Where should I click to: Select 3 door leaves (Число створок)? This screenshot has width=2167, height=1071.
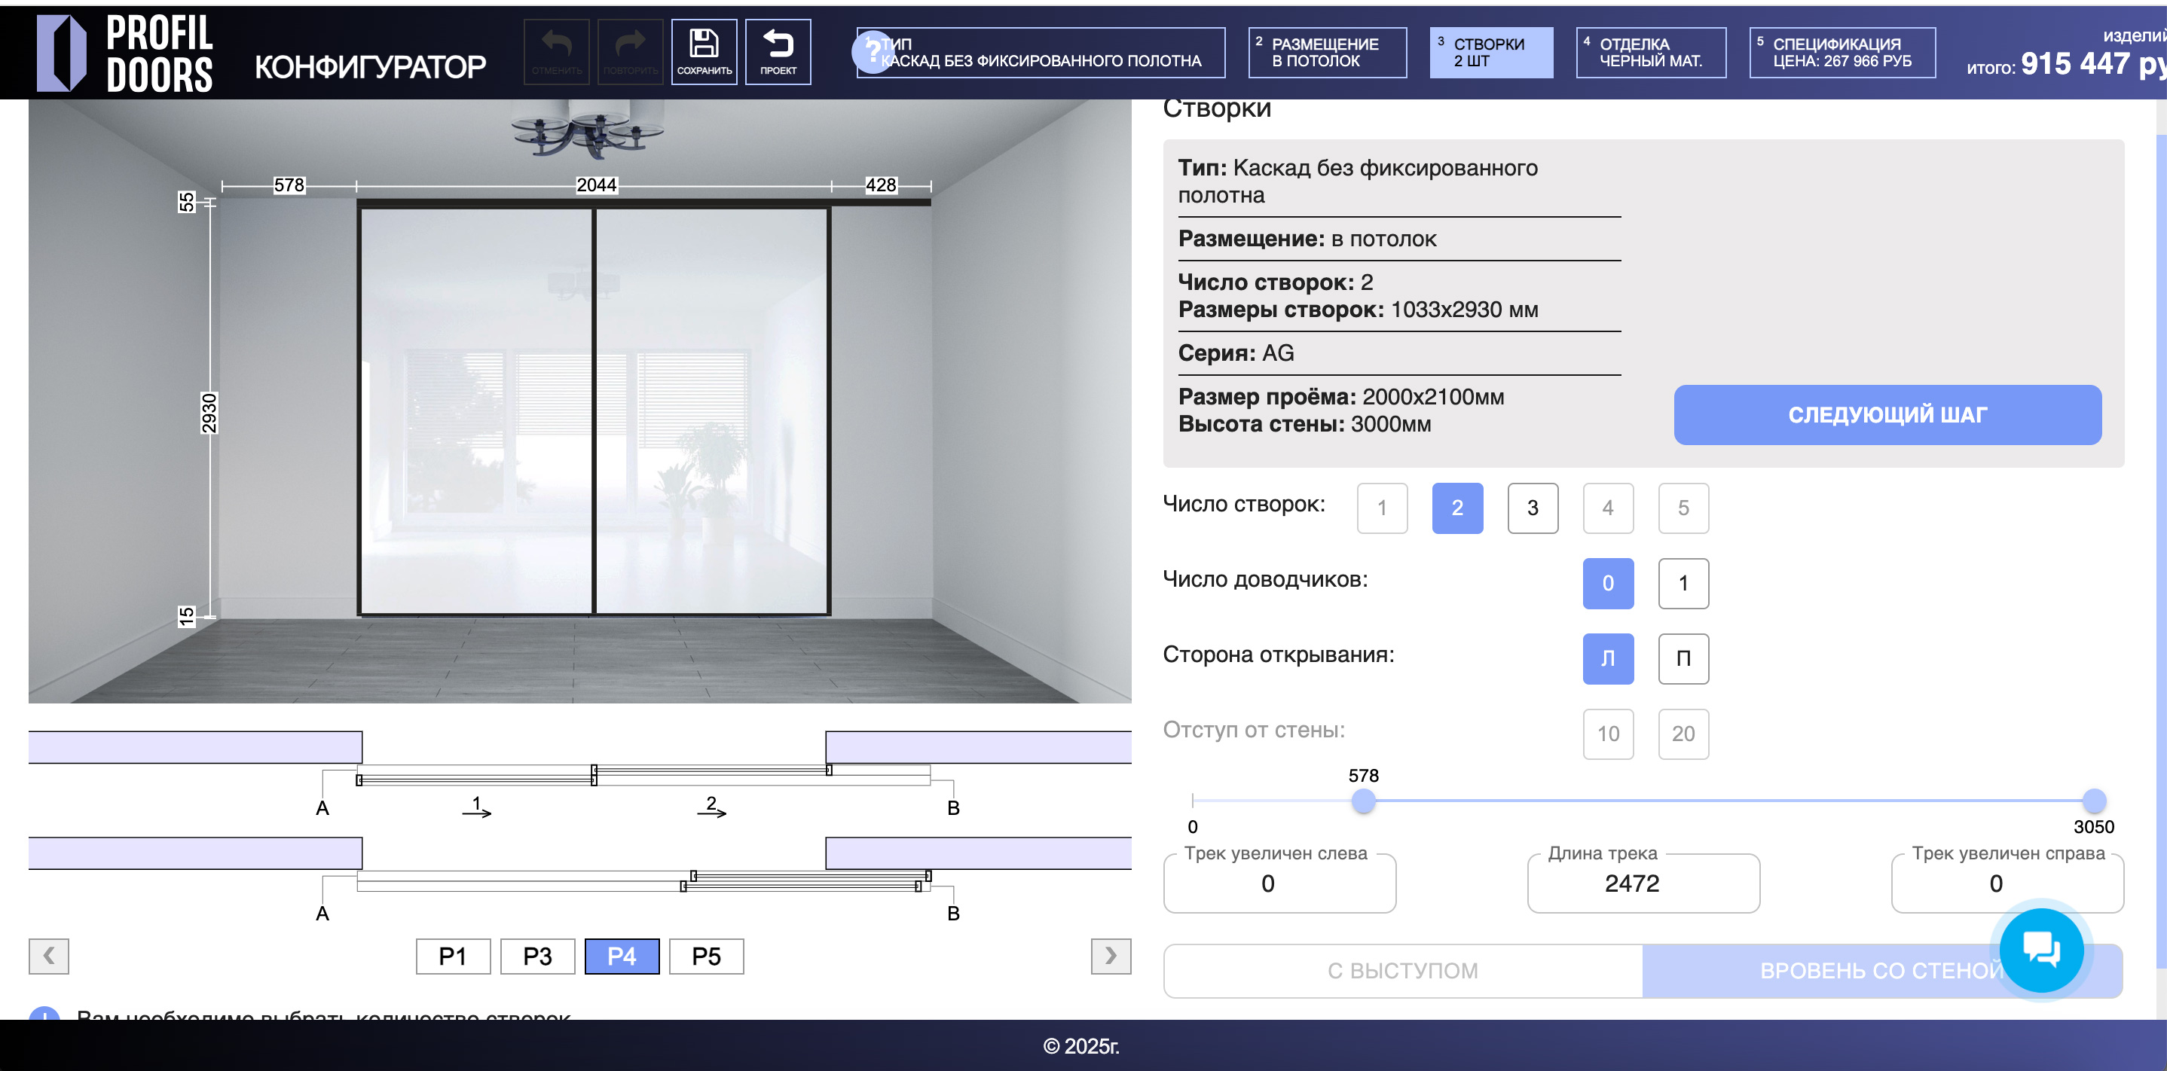click(1533, 508)
